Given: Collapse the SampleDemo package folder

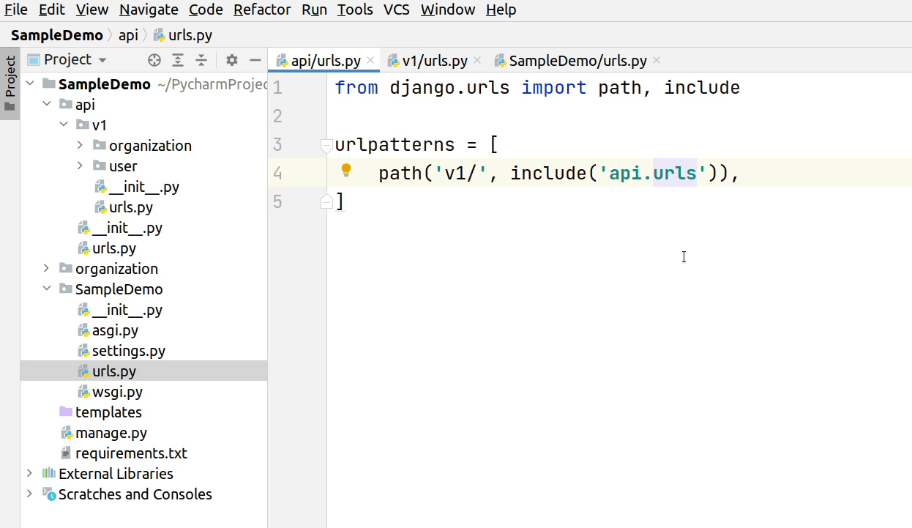Looking at the screenshot, I should click(x=47, y=289).
